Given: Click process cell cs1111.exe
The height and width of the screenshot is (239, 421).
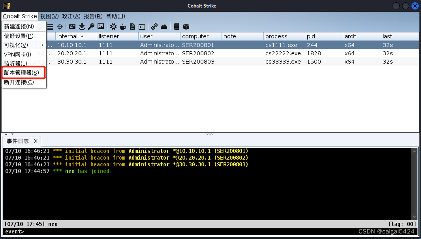Looking at the screenshot, I should tap(284, 45).
